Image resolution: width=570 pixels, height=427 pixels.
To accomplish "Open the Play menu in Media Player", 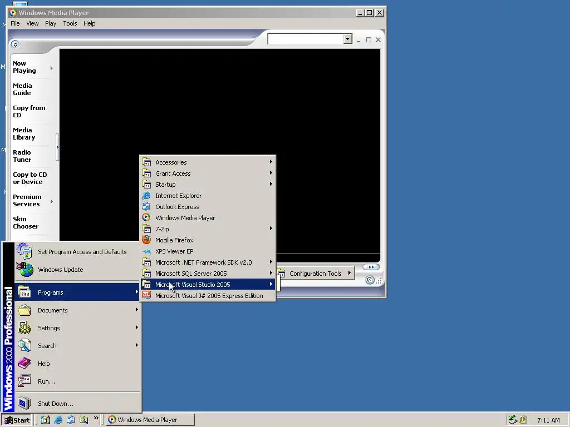I will (x=51, y=23).
